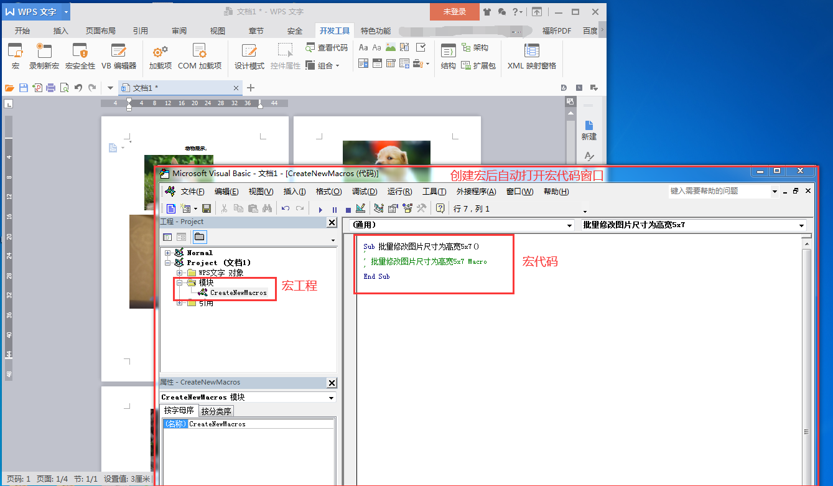Add a new document tab with plus
Viewport: 833px width, 486px height.
pyautogui.click(x=251, y=88)
